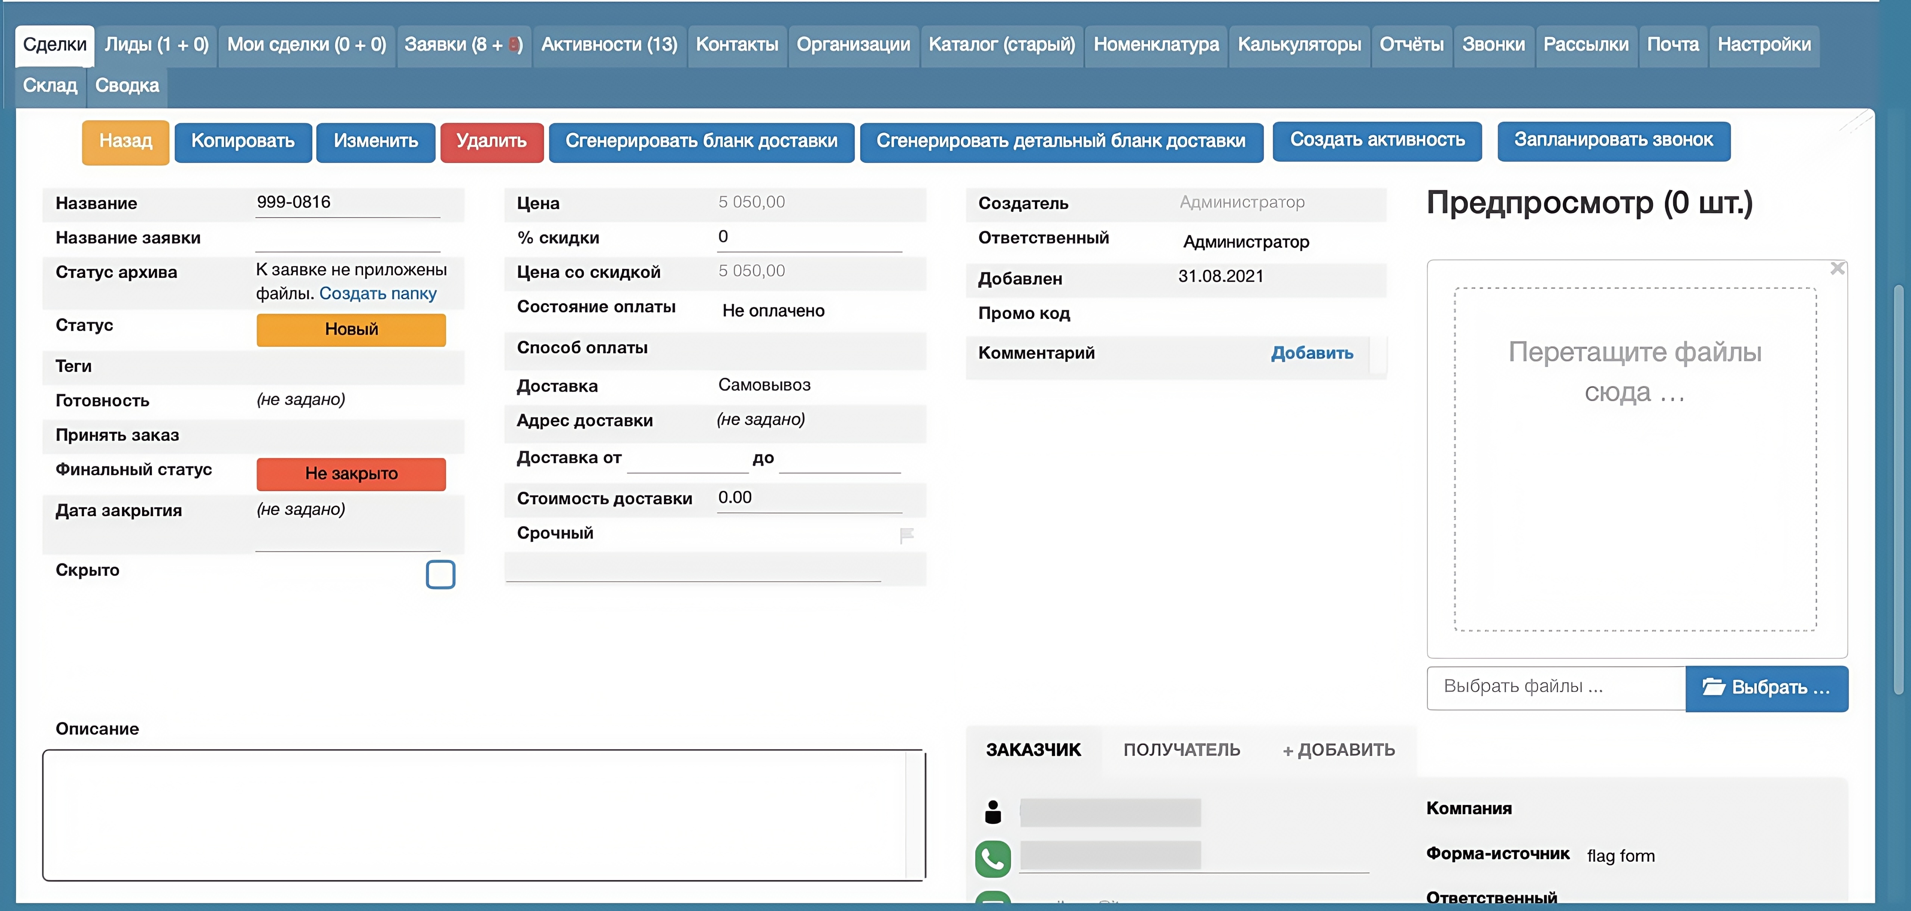Open Каталог (старый) tab
This screenshot has width=1911, height=911.
pyautogui.click(x=1001, y=45)
